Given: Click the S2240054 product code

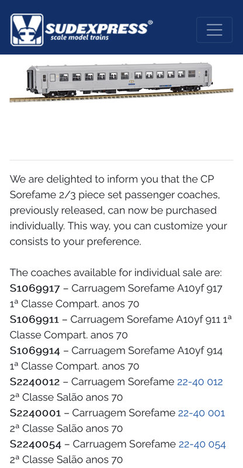Looking at the screenshot, I should point(36,444).
